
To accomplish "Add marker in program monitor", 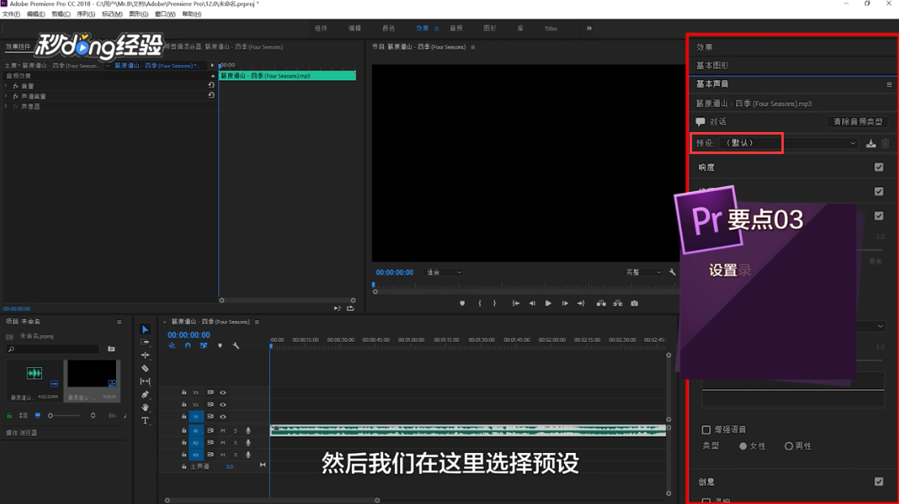I will (x=462, y=304).
